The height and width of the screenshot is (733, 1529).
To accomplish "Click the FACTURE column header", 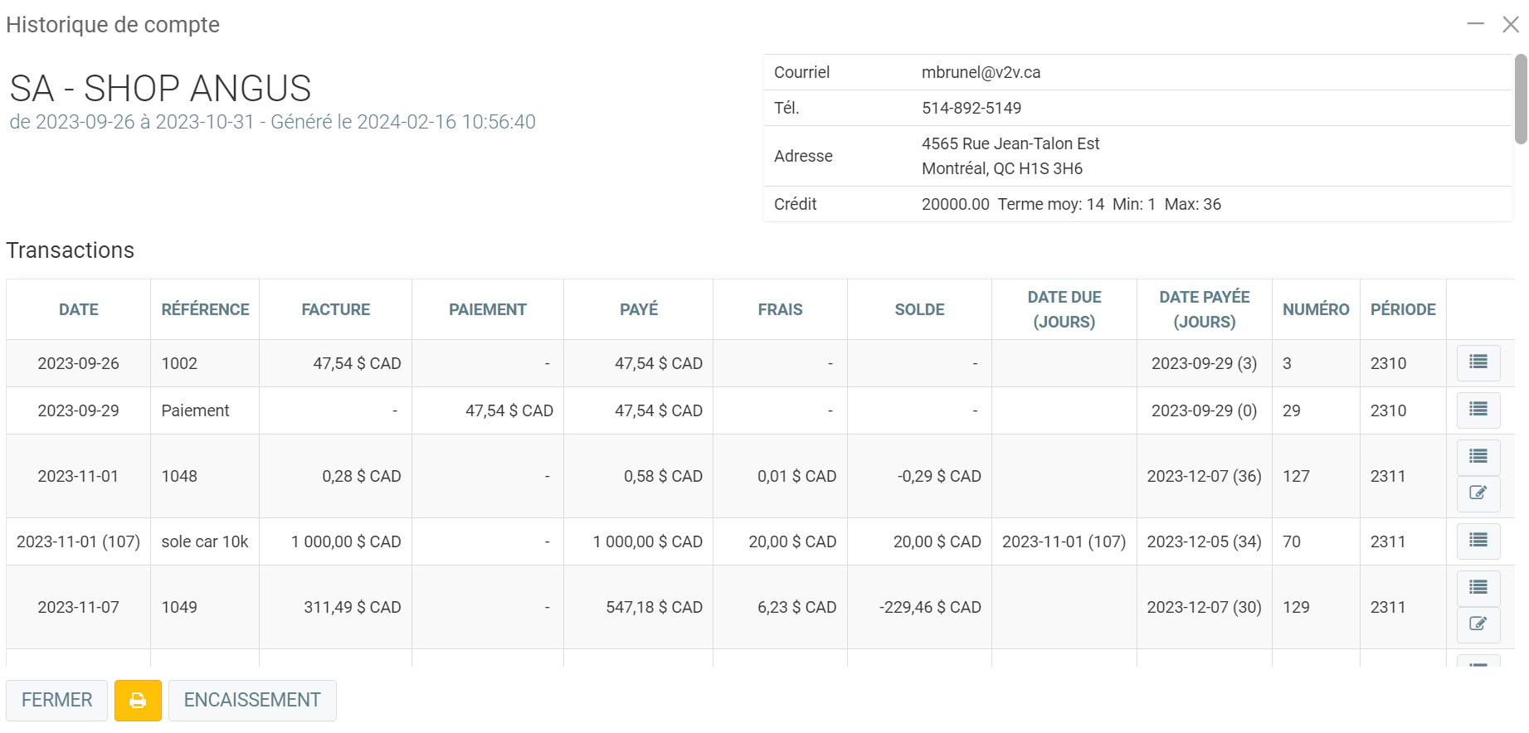I will coord(335,309).
